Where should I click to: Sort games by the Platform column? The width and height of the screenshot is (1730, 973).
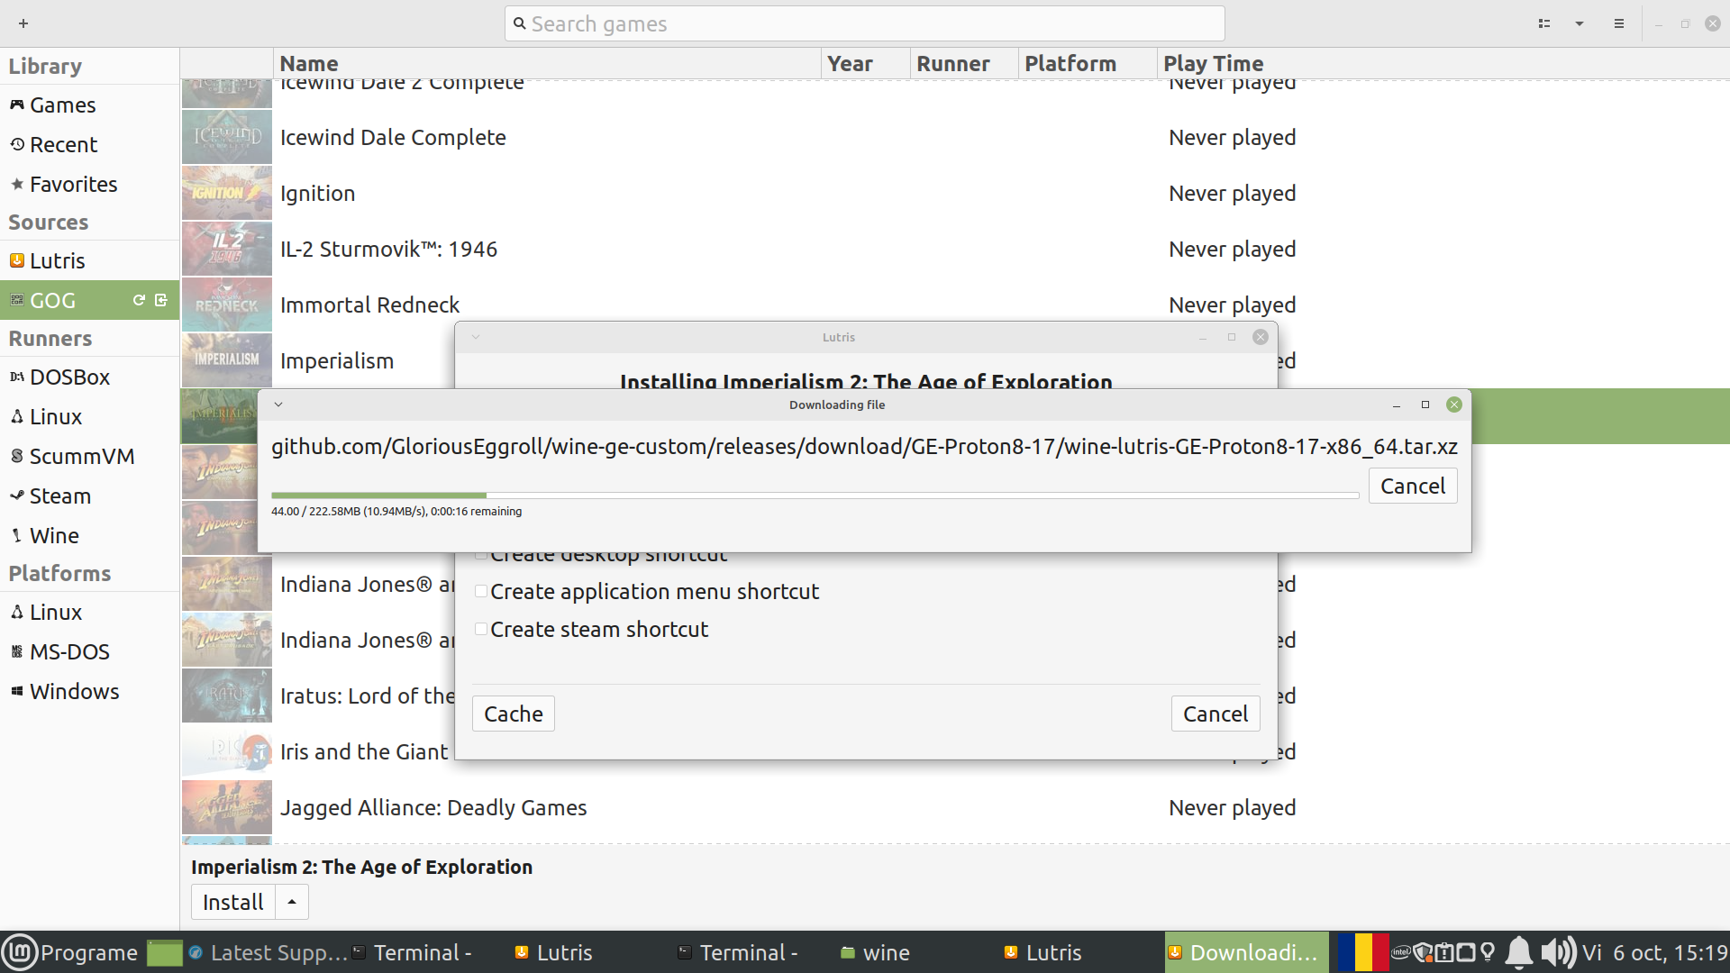point(1088,64)
